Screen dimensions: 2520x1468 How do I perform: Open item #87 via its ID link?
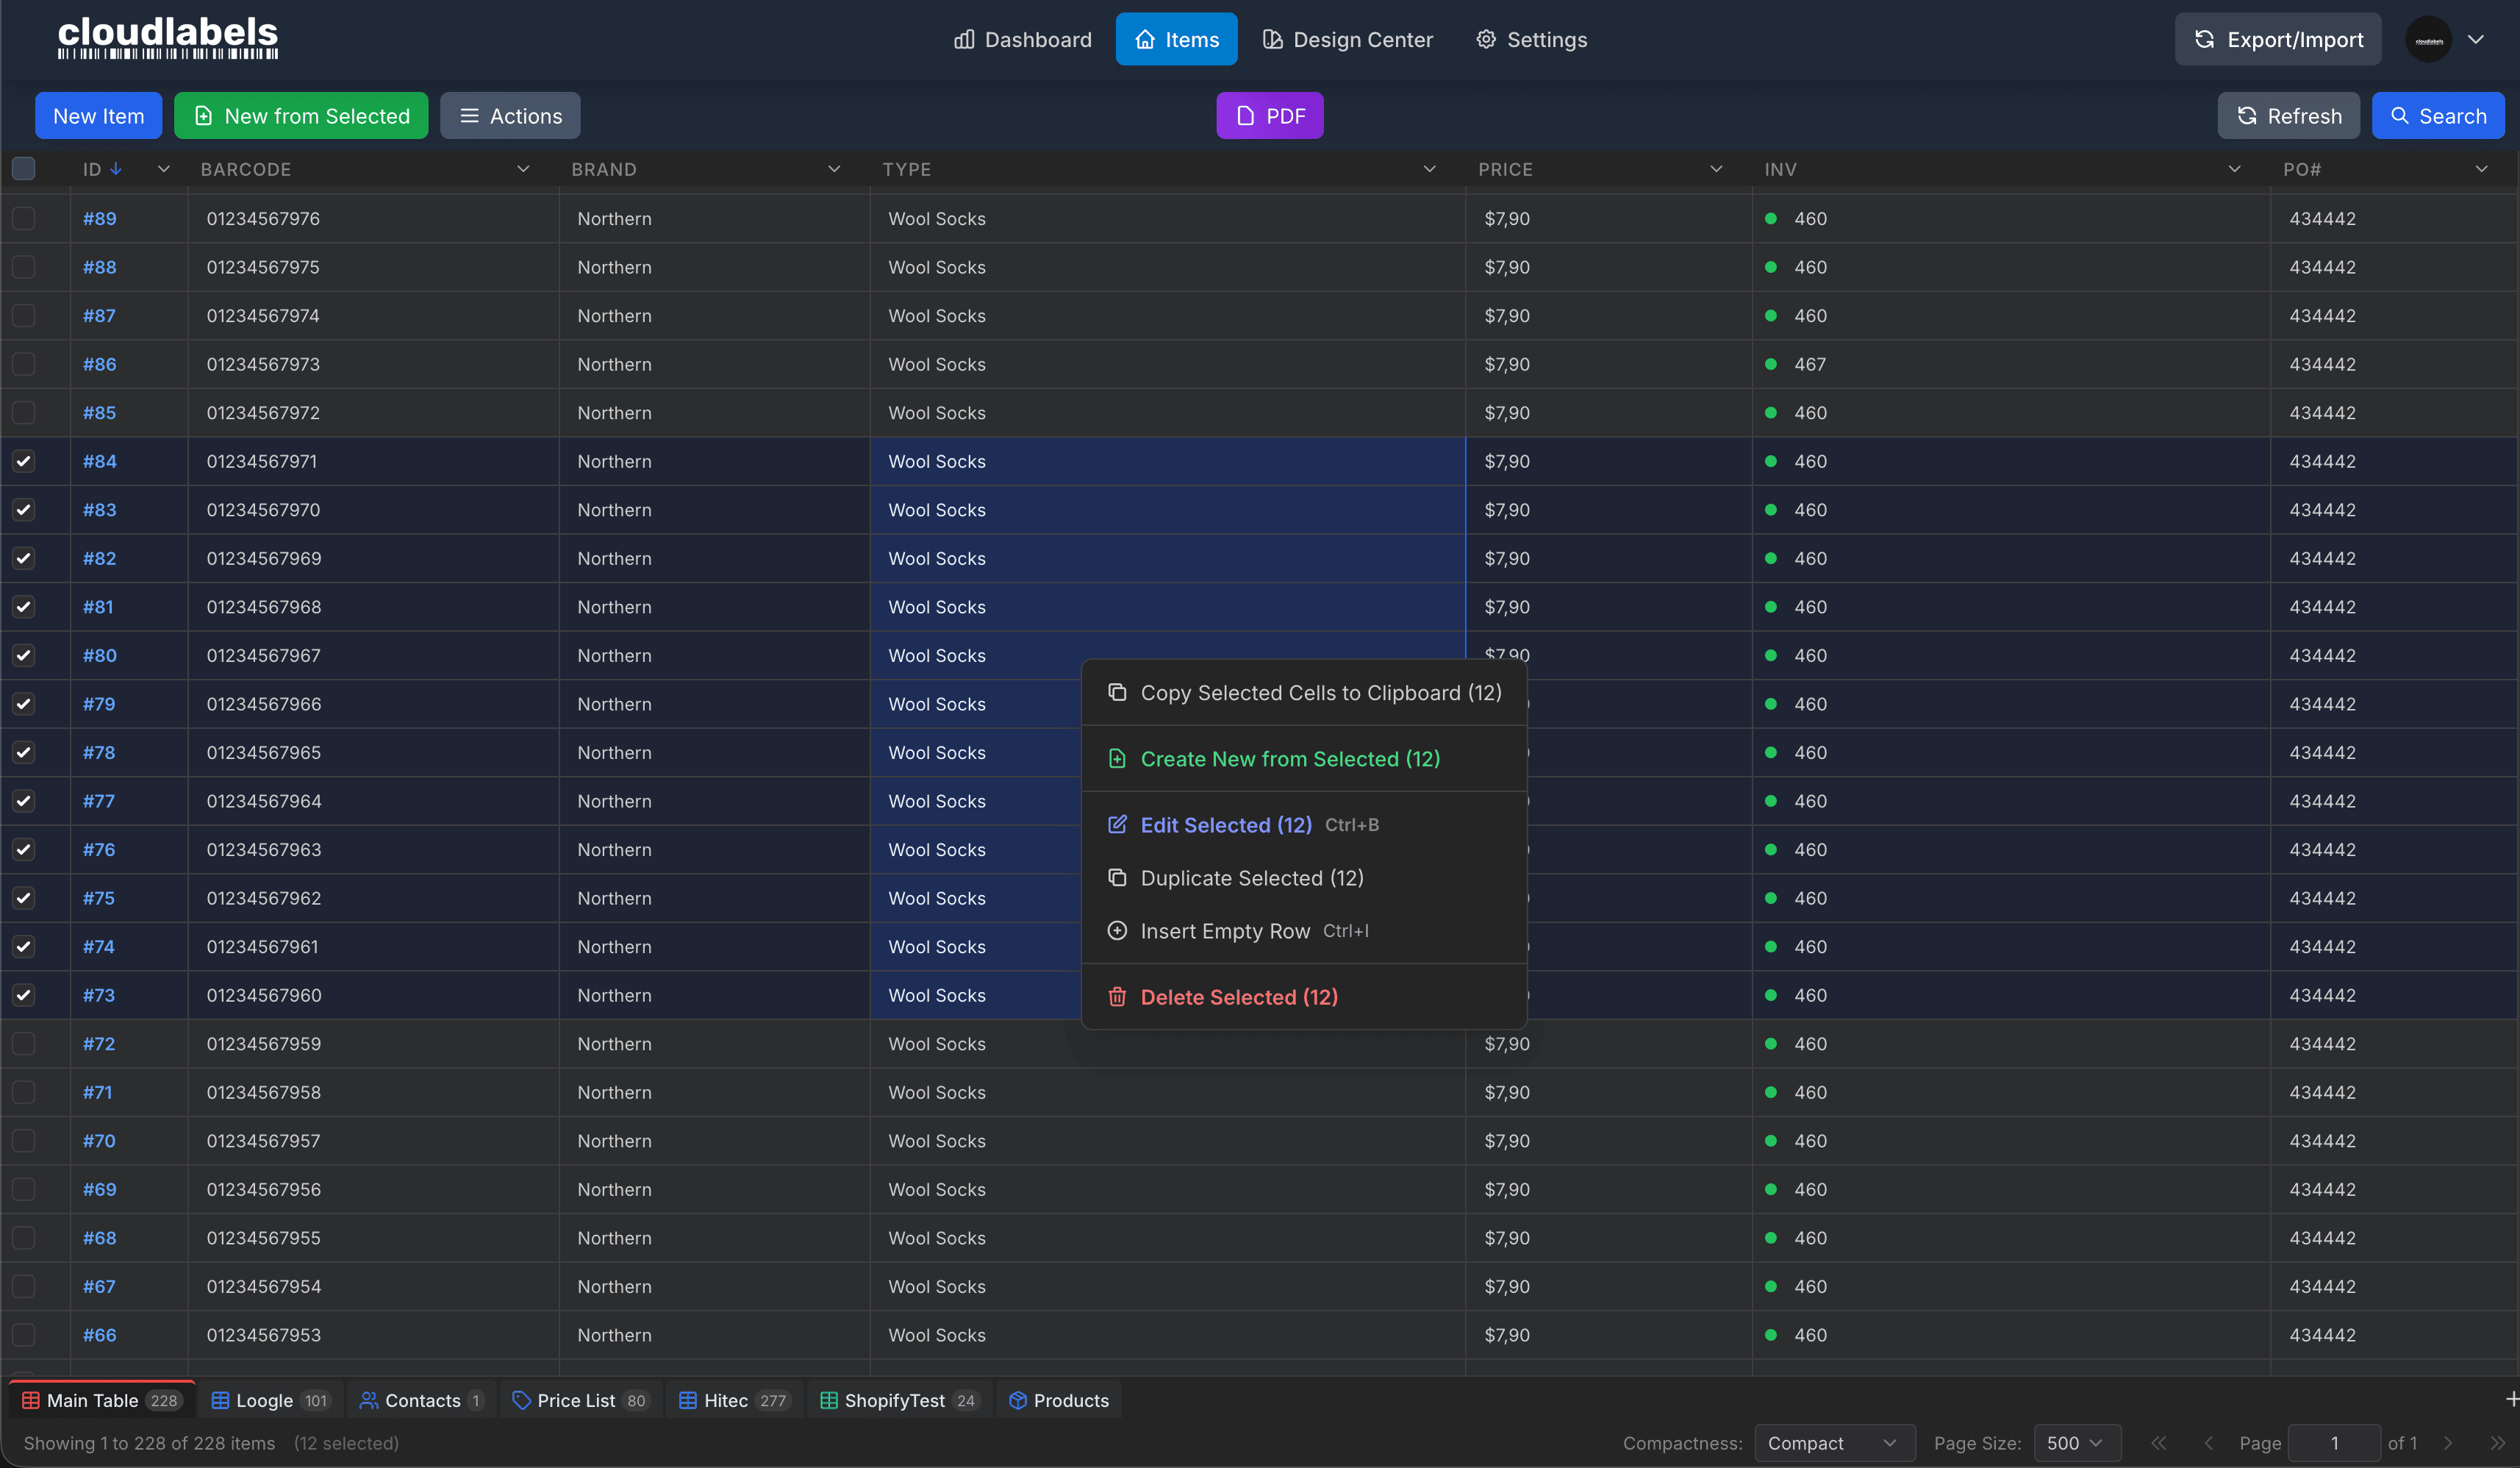(99, 316)
